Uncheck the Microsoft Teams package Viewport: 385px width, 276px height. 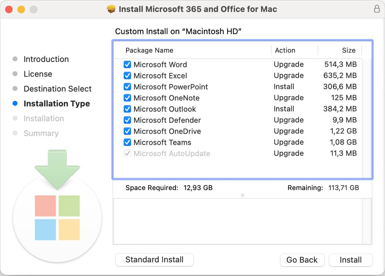tap(127, 142)
